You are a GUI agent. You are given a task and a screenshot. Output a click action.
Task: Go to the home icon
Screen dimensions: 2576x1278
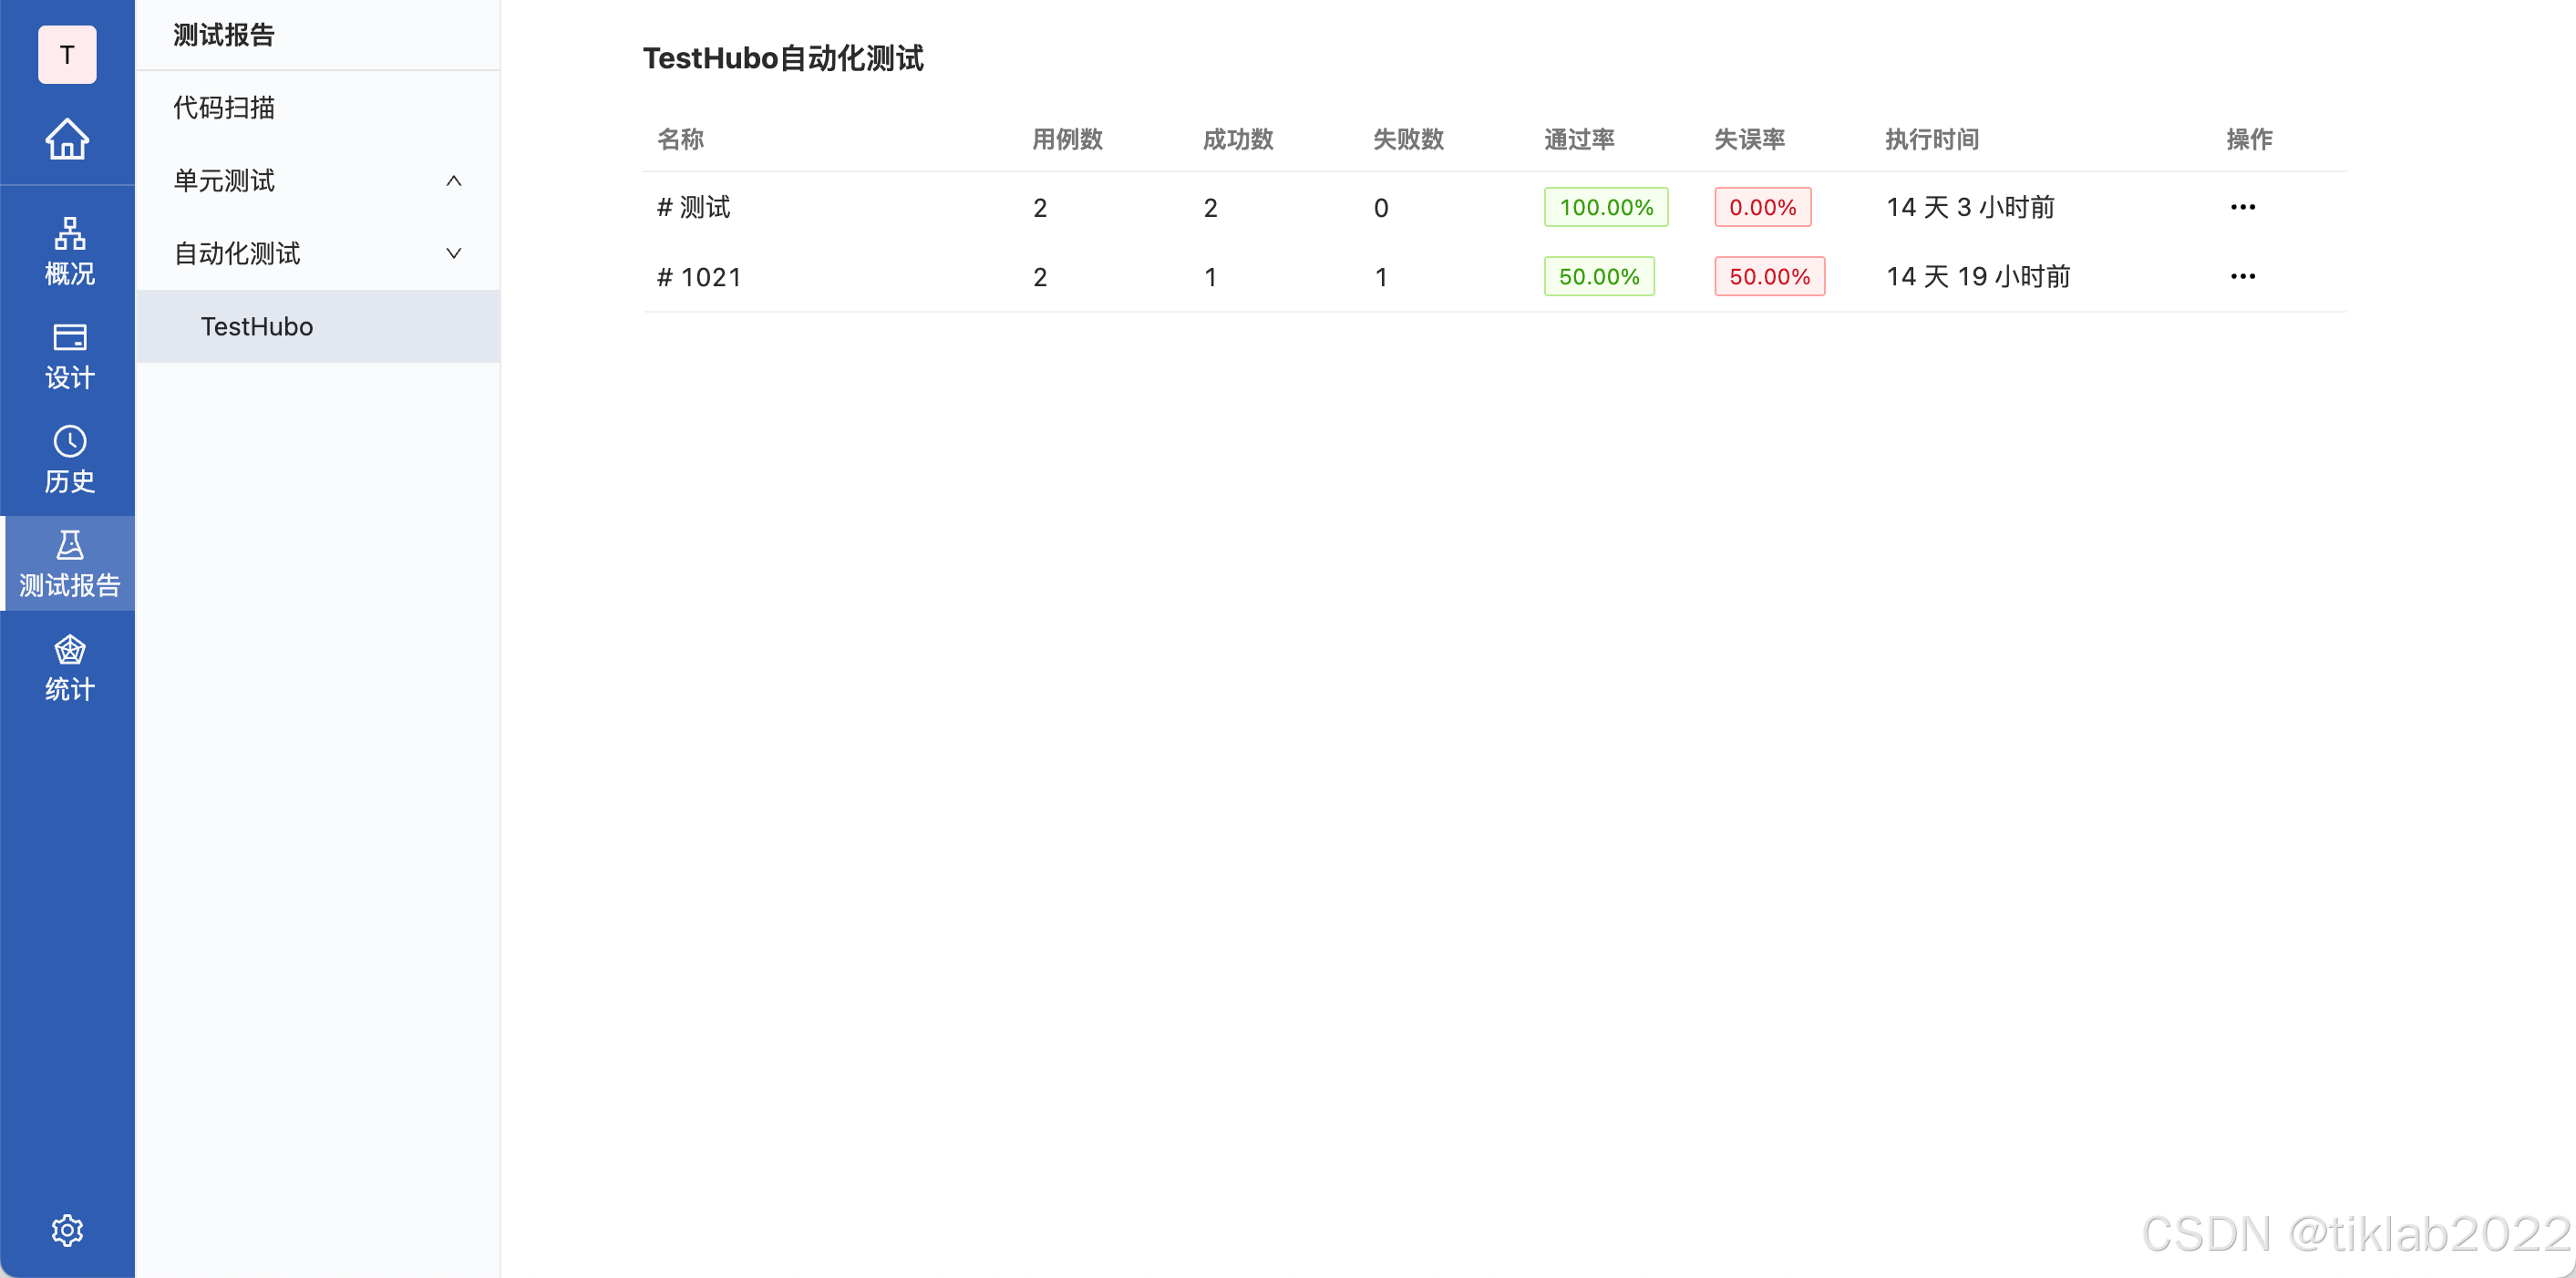67,139
